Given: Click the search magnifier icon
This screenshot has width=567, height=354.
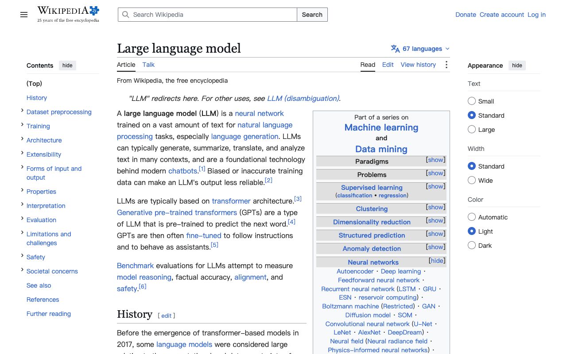Looking at the screenshot, I should coord(126,15).
